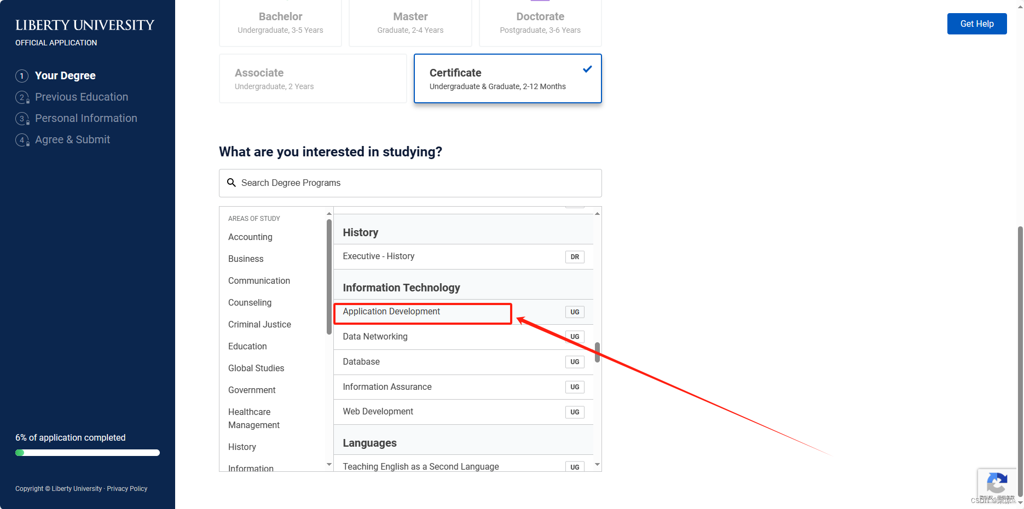This screenshot has width=1024, height=509.
Task: Choose Communication area of study
Action: click(259, 280)
